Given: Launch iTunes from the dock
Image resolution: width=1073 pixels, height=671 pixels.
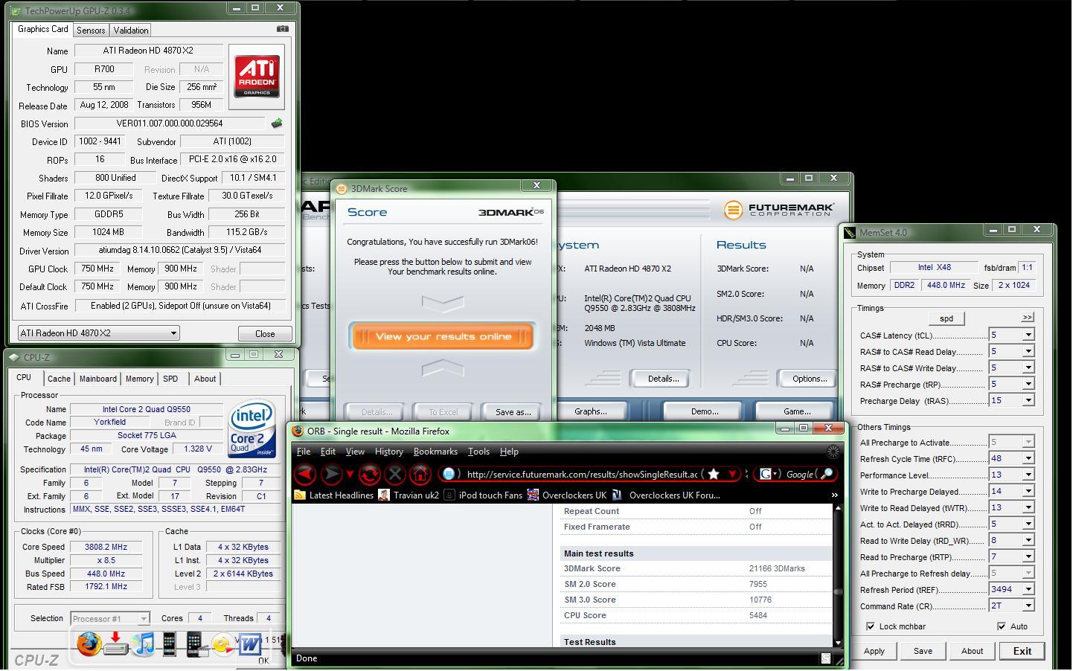Looking at the screenshot, I should tap(144, 643).
